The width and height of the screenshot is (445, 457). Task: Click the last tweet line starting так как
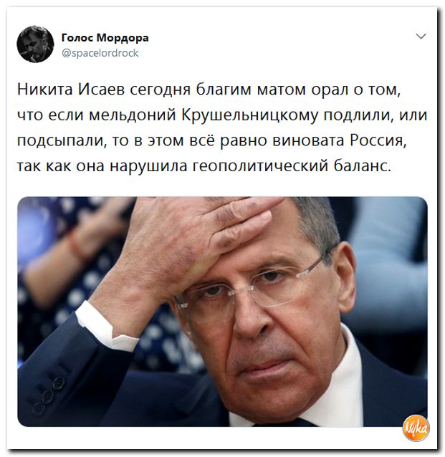pos(204,166)
